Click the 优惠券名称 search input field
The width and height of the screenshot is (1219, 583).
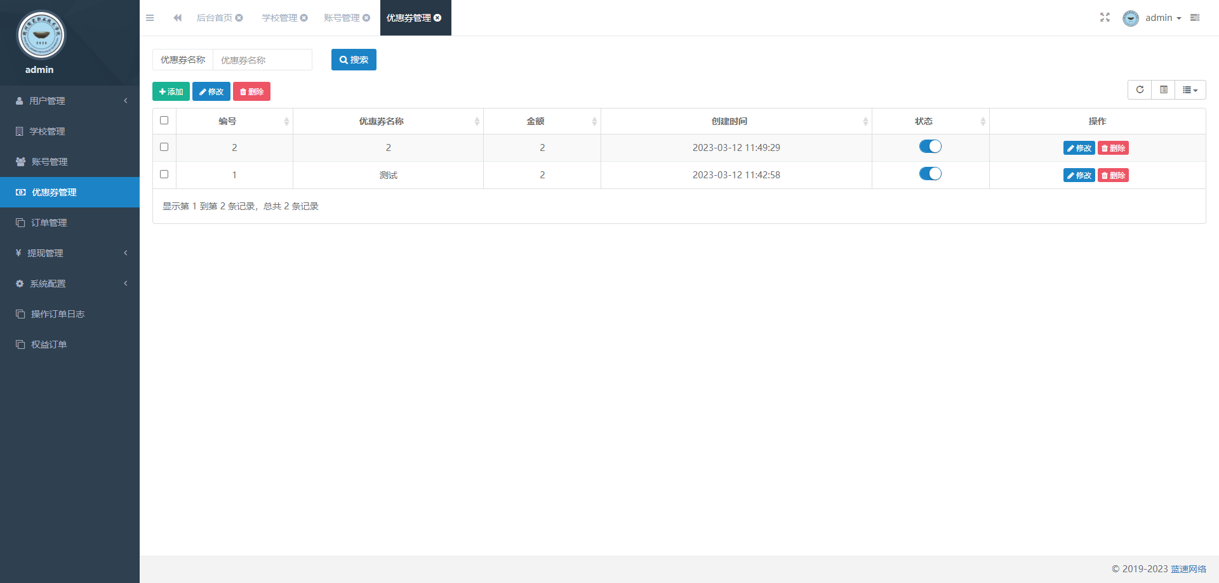pos(262,60)
